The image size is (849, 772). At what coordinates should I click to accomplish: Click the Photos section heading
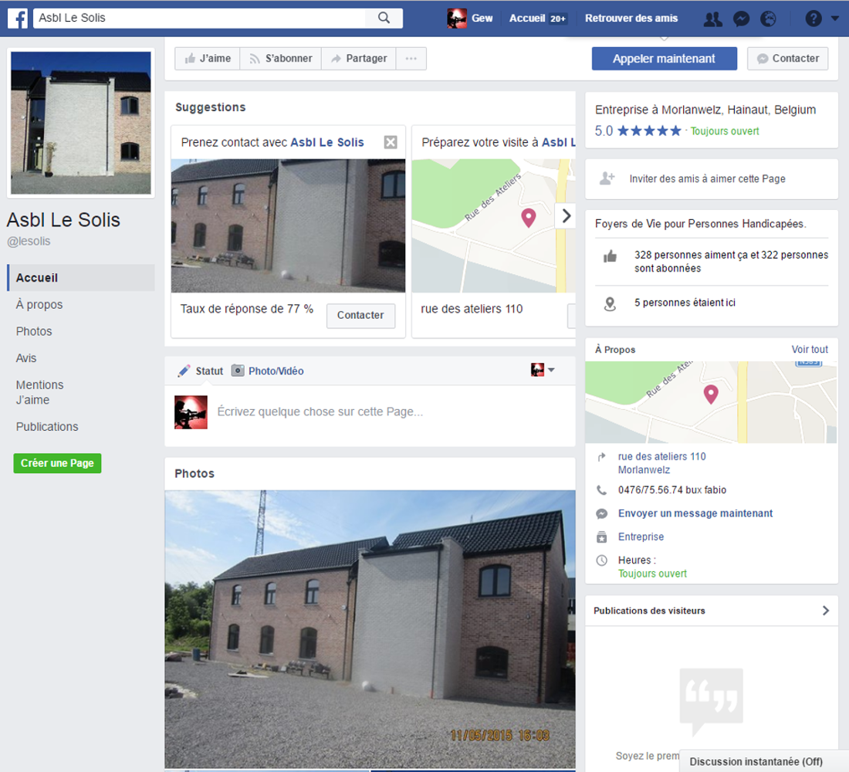point(194,473)
